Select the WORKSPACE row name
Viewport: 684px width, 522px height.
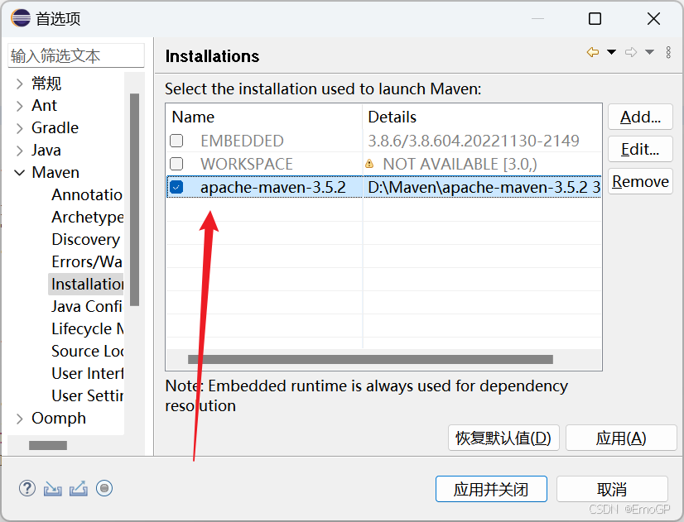[247, 164]
